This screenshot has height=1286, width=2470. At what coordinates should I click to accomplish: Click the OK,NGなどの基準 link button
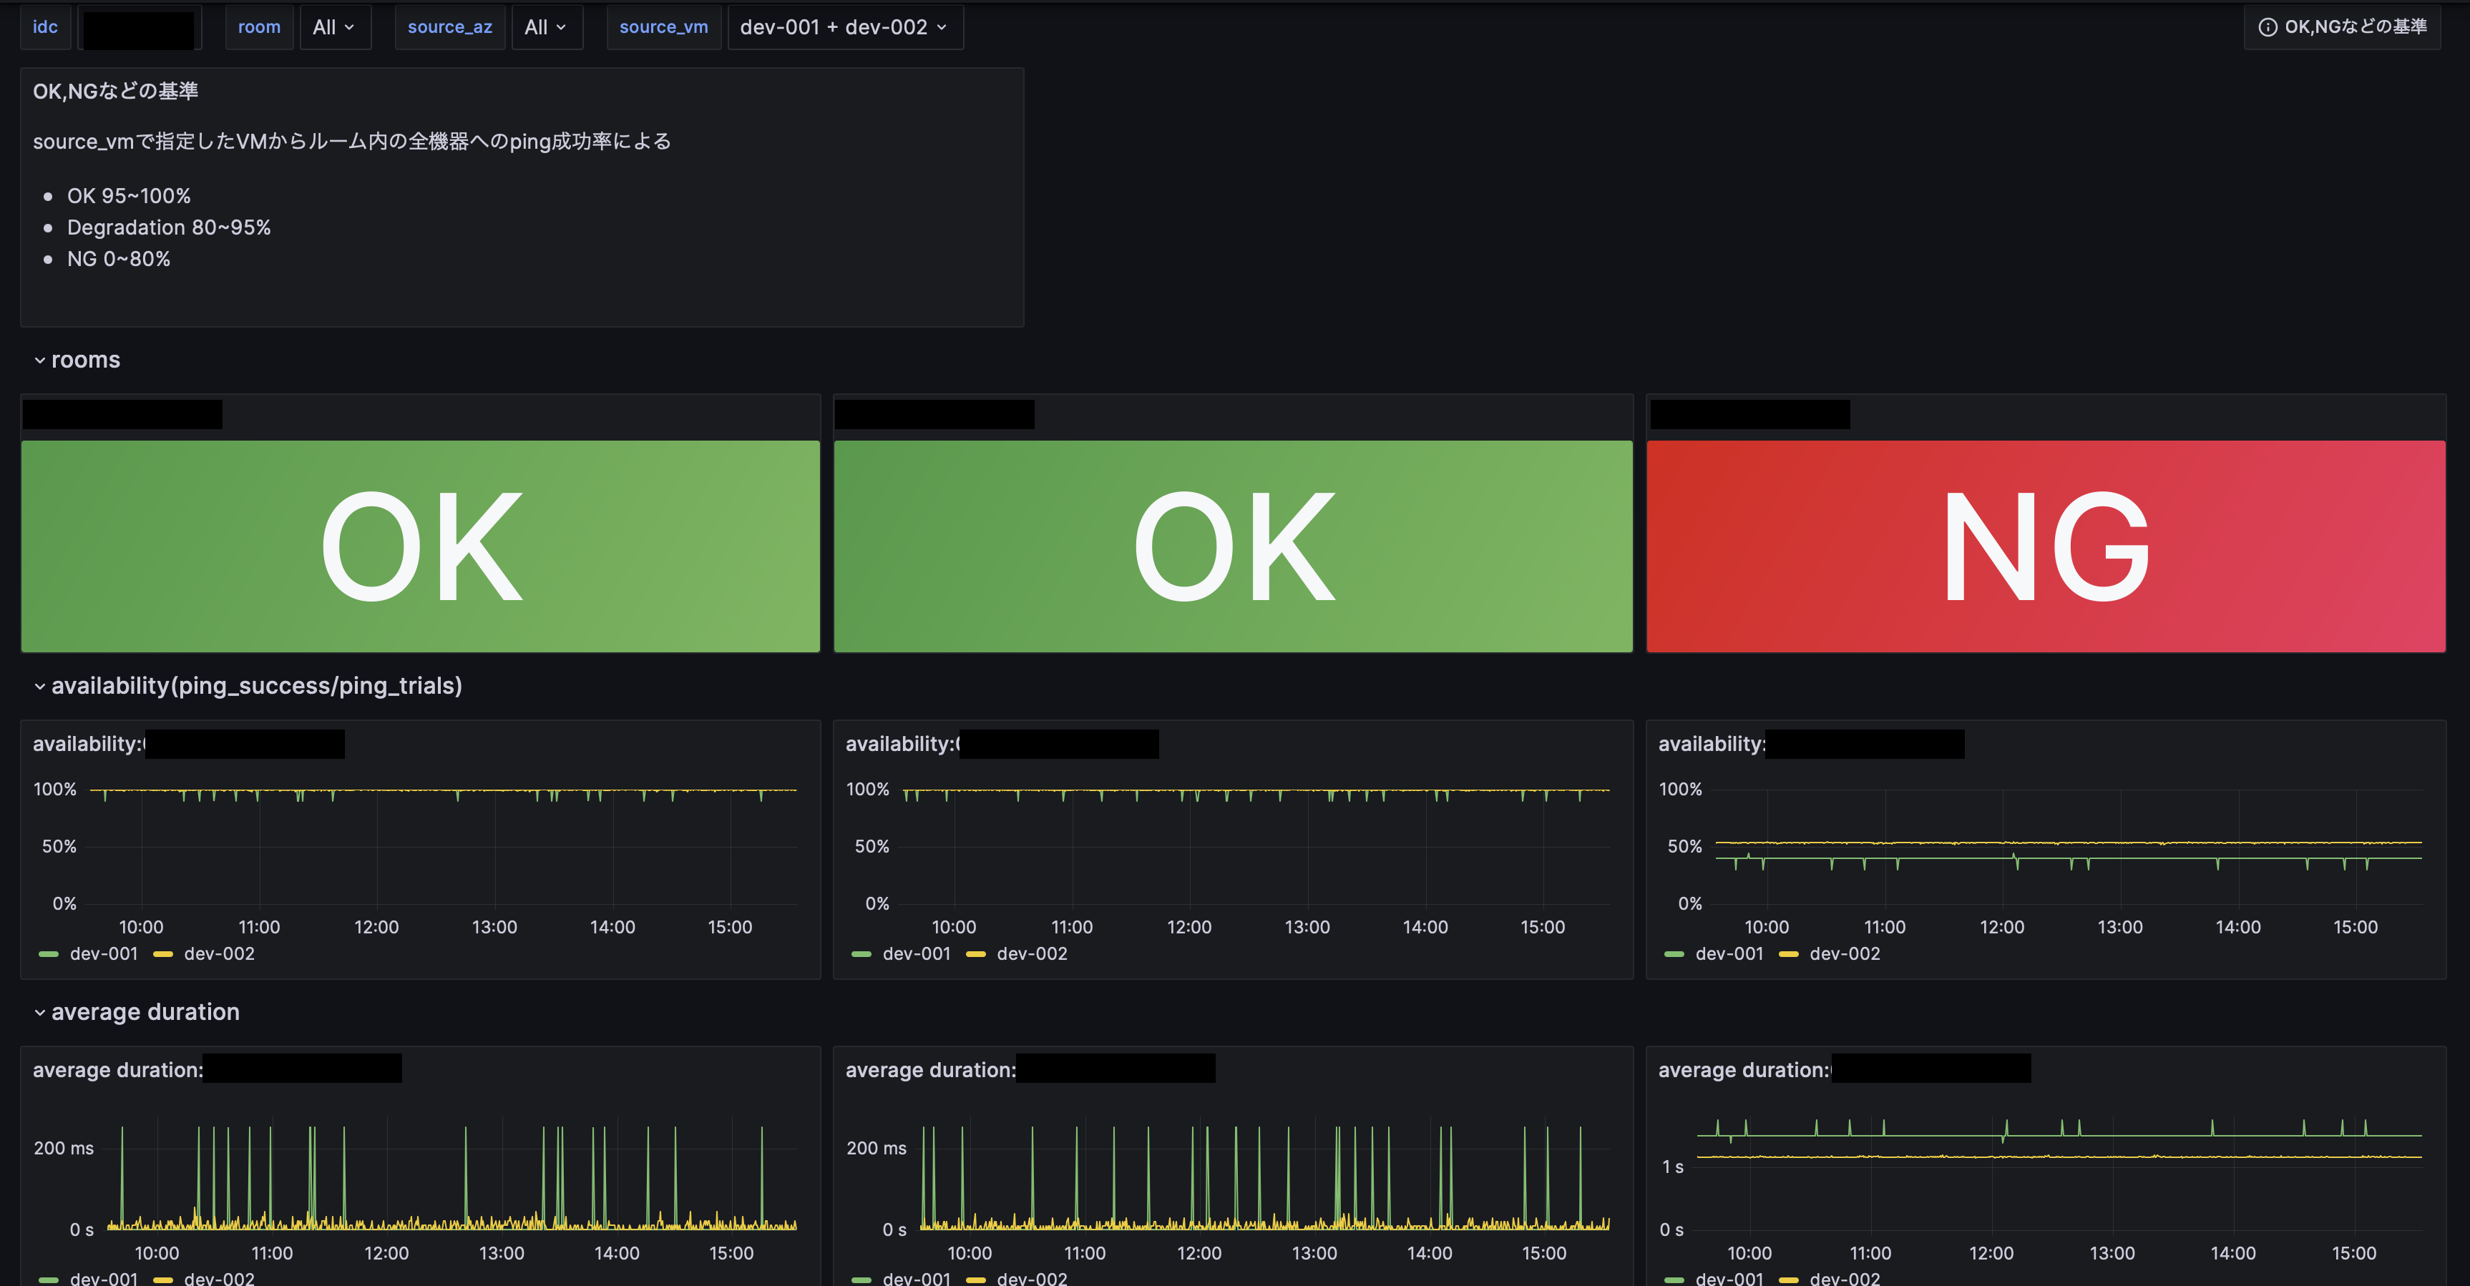[2343, 27]
